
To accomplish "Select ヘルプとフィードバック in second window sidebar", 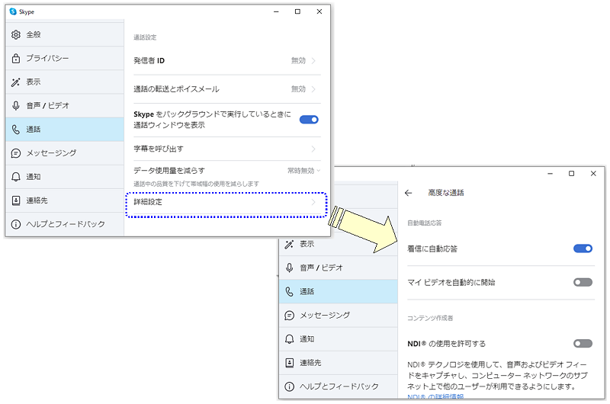I will click(338, 386).
